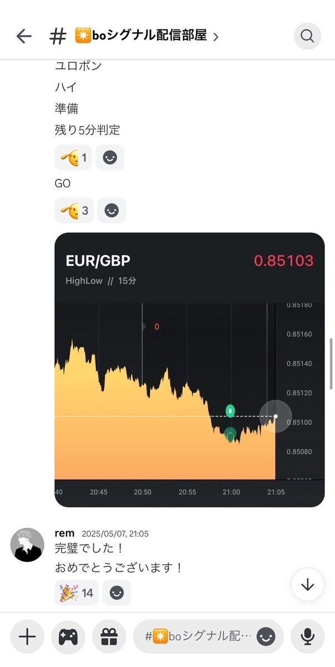Viewport: 335px width, 667px height.
Task: Open the game controller apps icon
Action: pyautogui.click(x=68, y=636)
